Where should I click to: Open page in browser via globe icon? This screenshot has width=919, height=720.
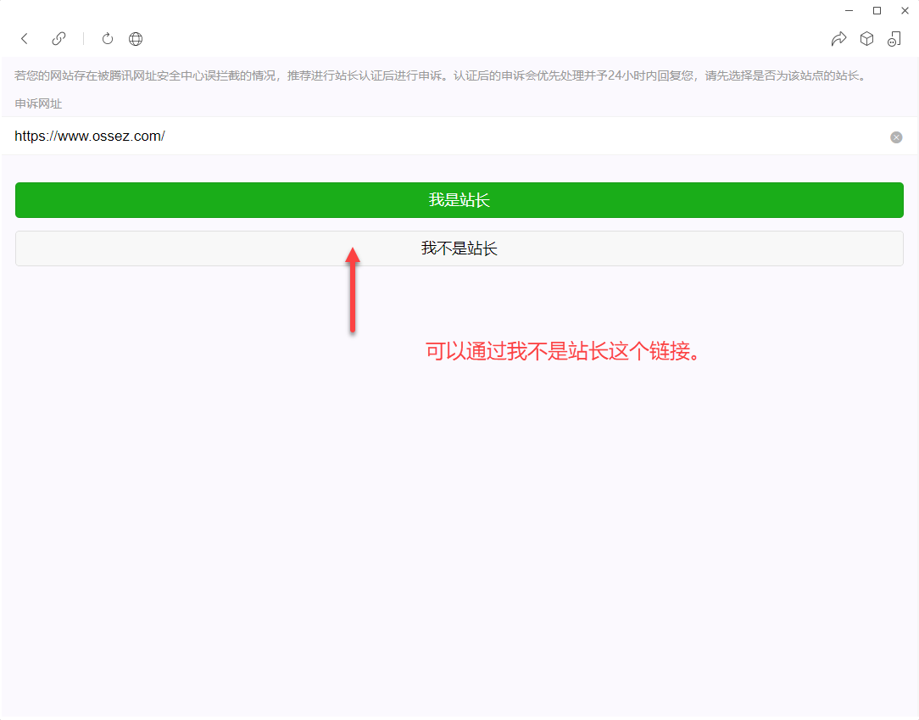point(136,39)
